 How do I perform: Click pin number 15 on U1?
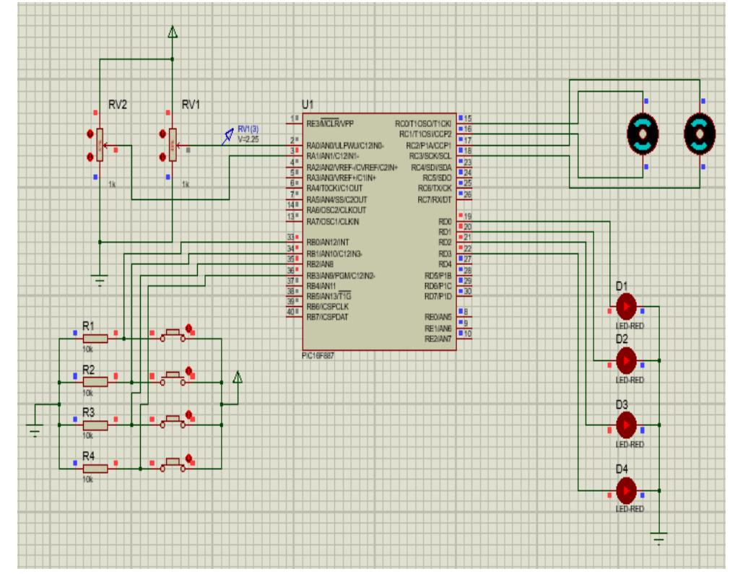click(468, 118)
